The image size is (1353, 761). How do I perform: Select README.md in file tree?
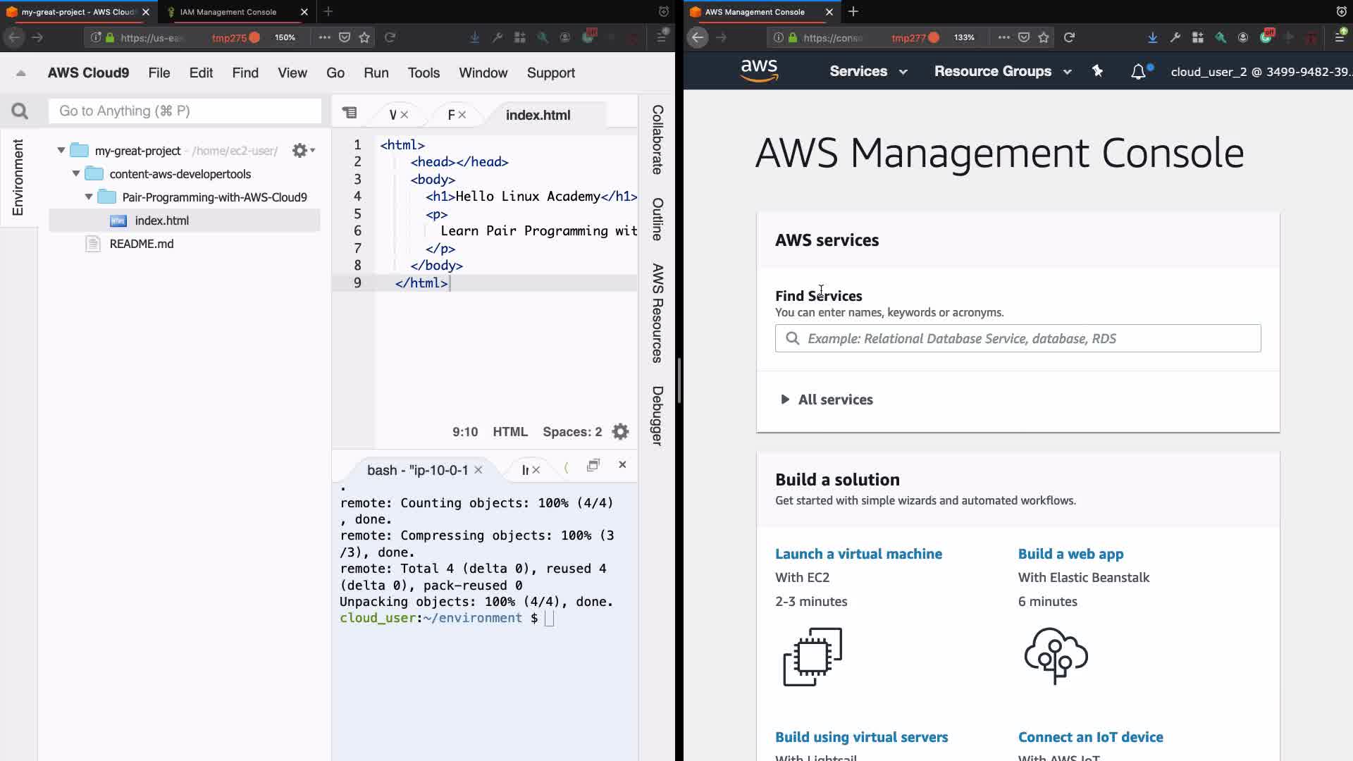[141, 244]
